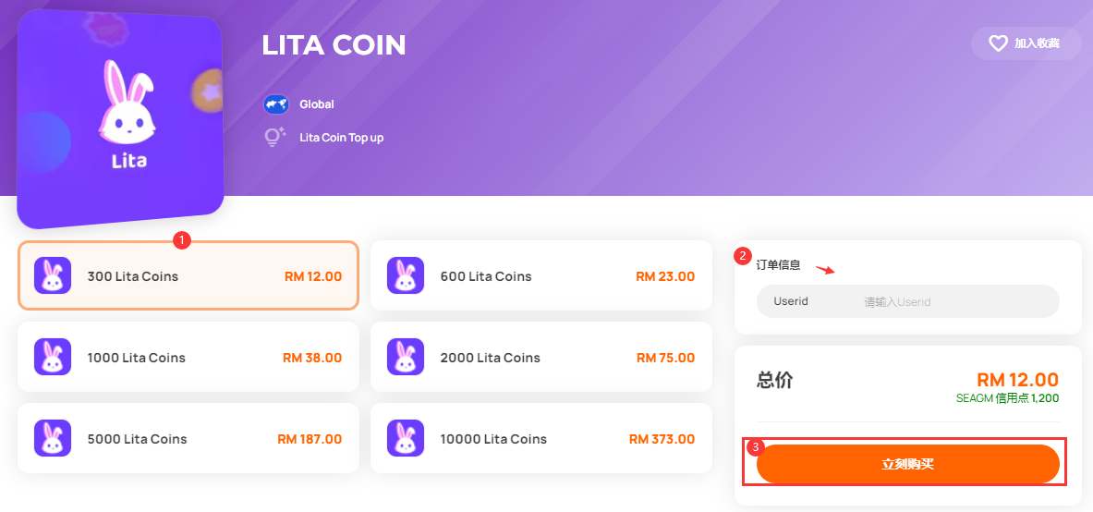Click bunny icon in 2000 Lita Coins card

[x=406, y=357]
